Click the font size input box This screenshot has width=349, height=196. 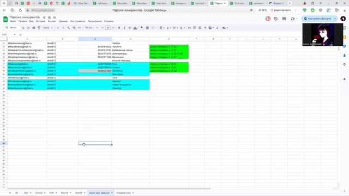(108, 28)
